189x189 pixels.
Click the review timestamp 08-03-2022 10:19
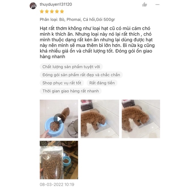pyautogui.click(x=57, y=185)
